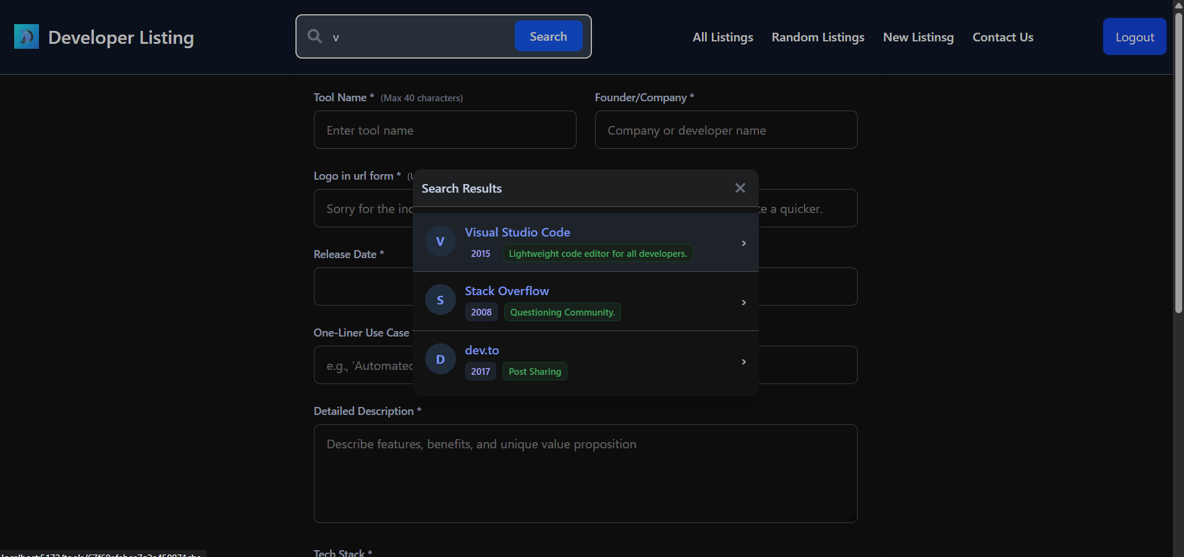Go to All Listings

coord(722,37)
